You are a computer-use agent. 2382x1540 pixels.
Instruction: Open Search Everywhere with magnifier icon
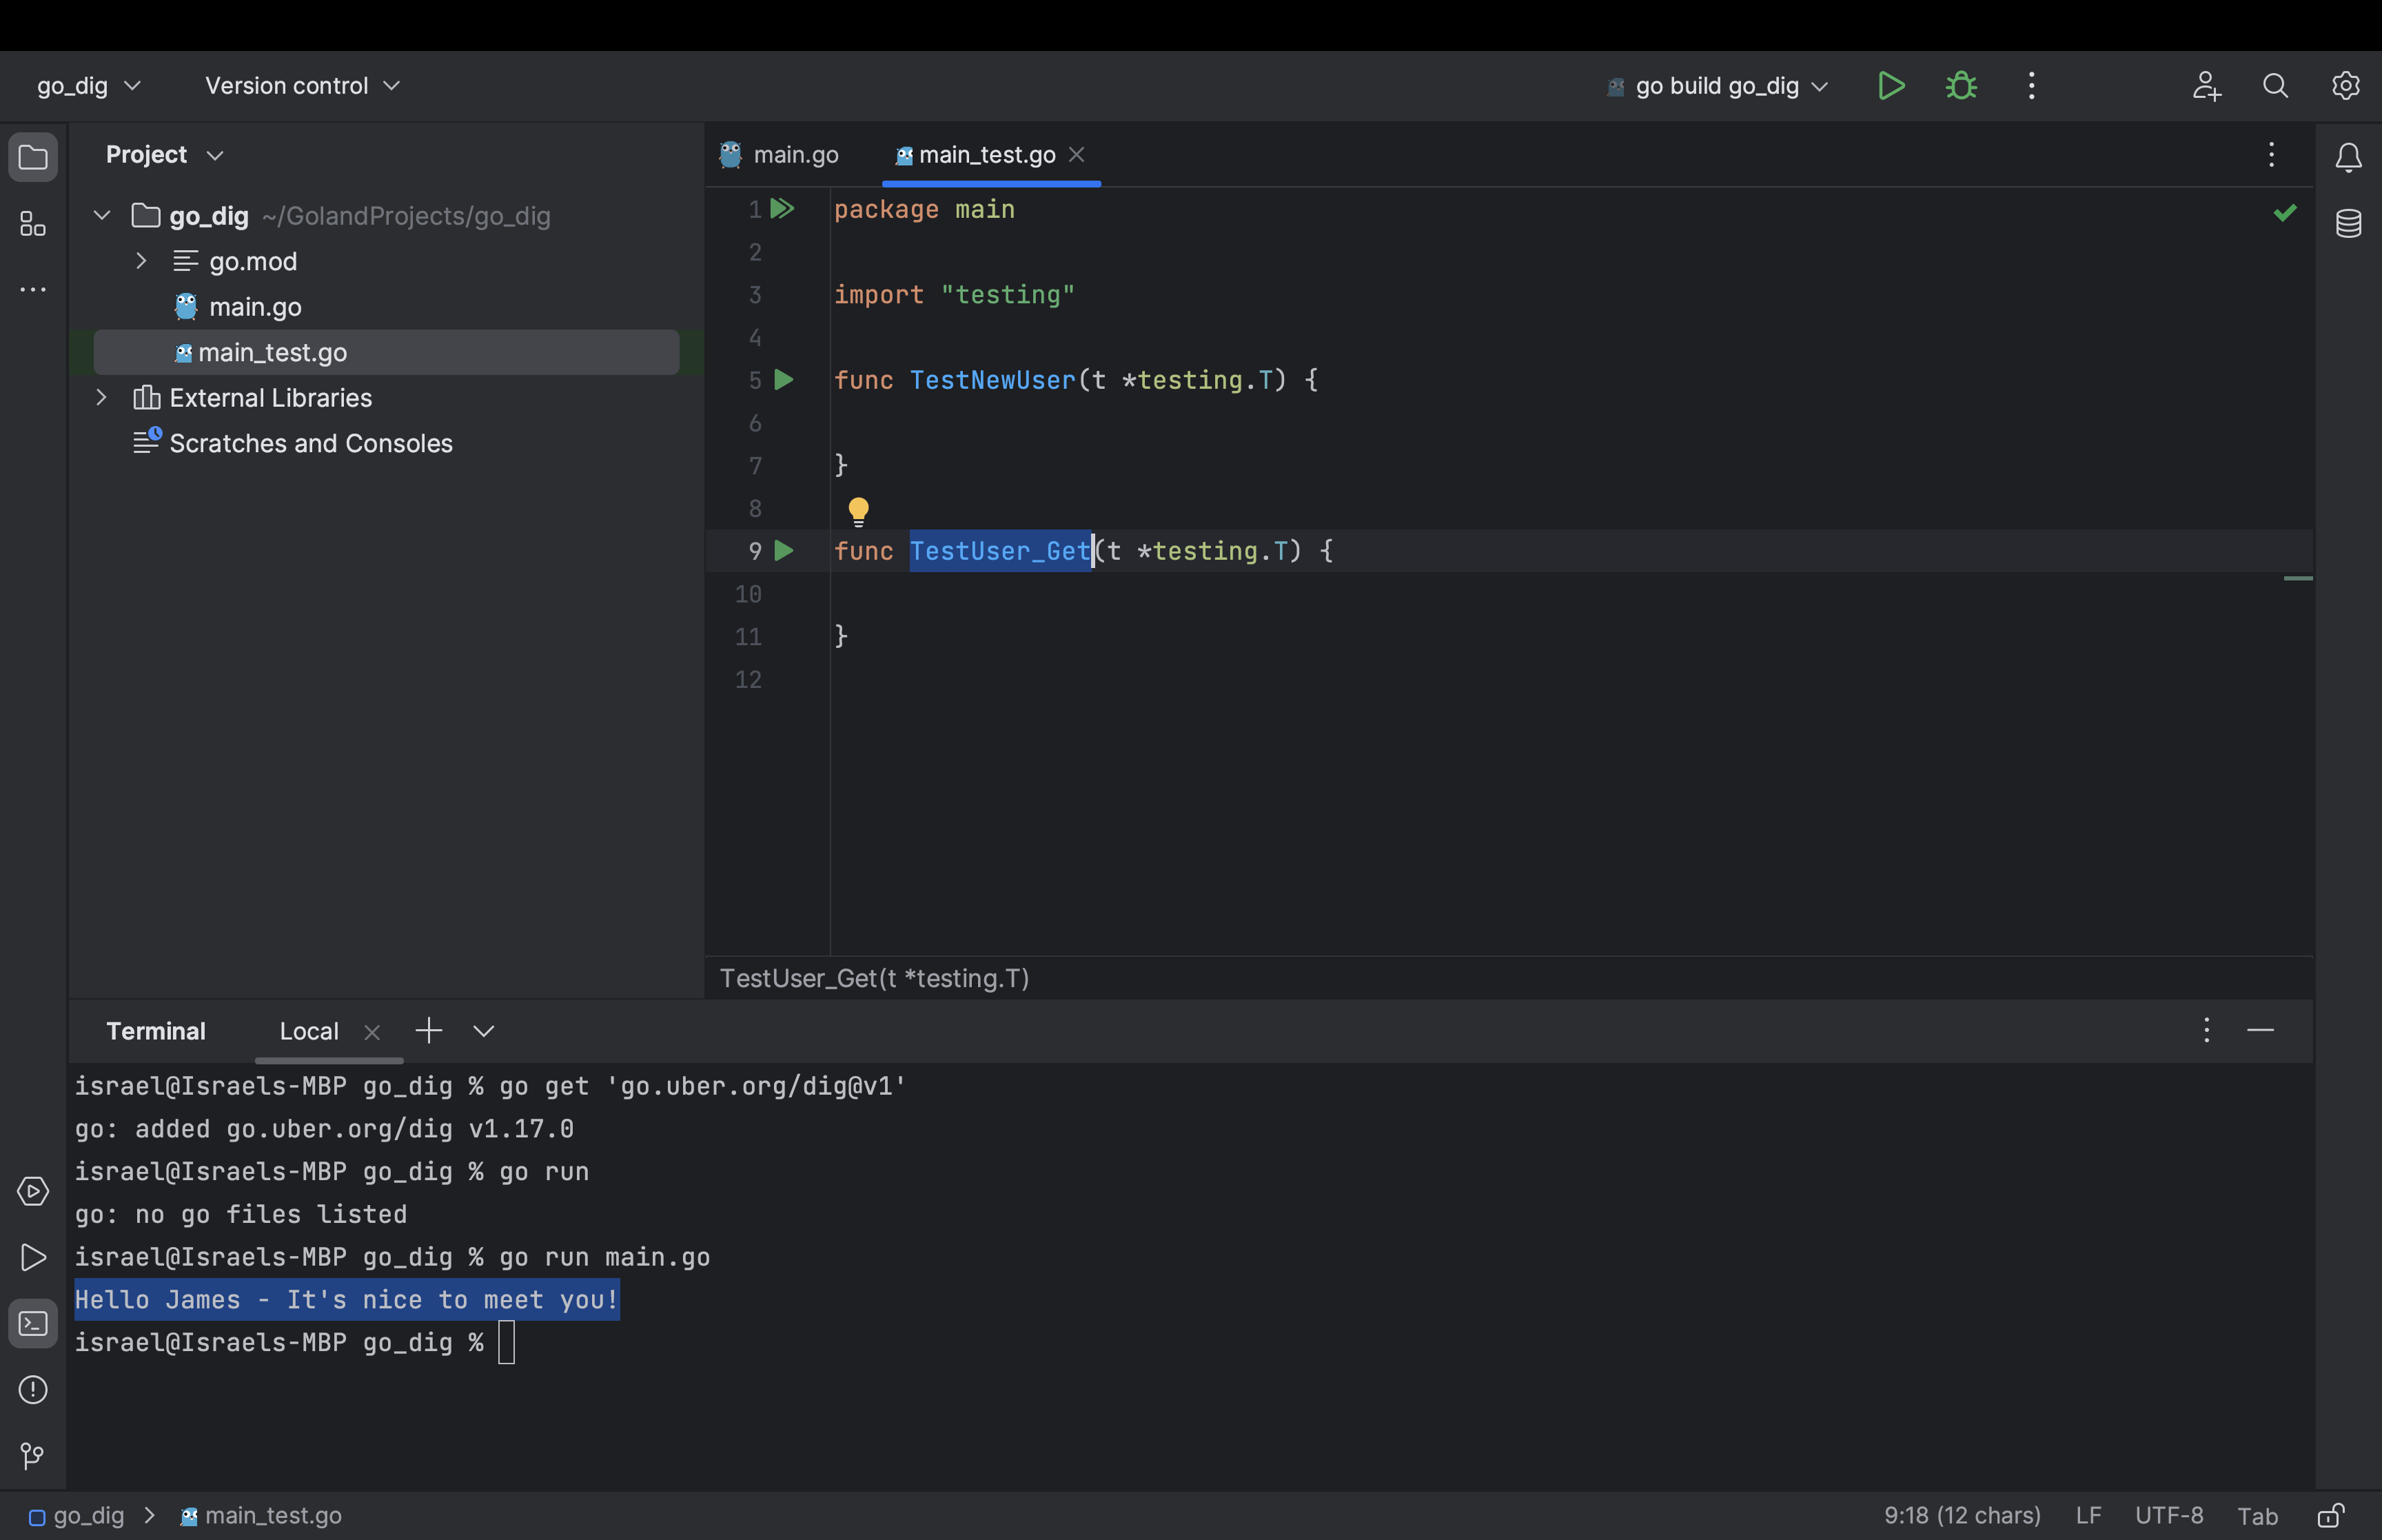(x=2275, y=86)
